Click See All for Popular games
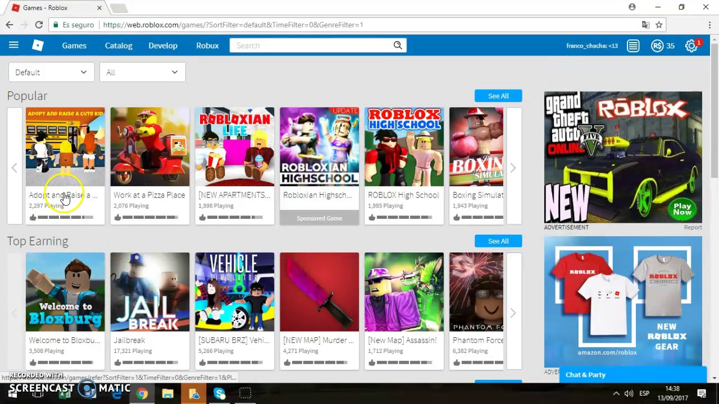The width and height of the screenshot is (719, 404). coord(498,95)
